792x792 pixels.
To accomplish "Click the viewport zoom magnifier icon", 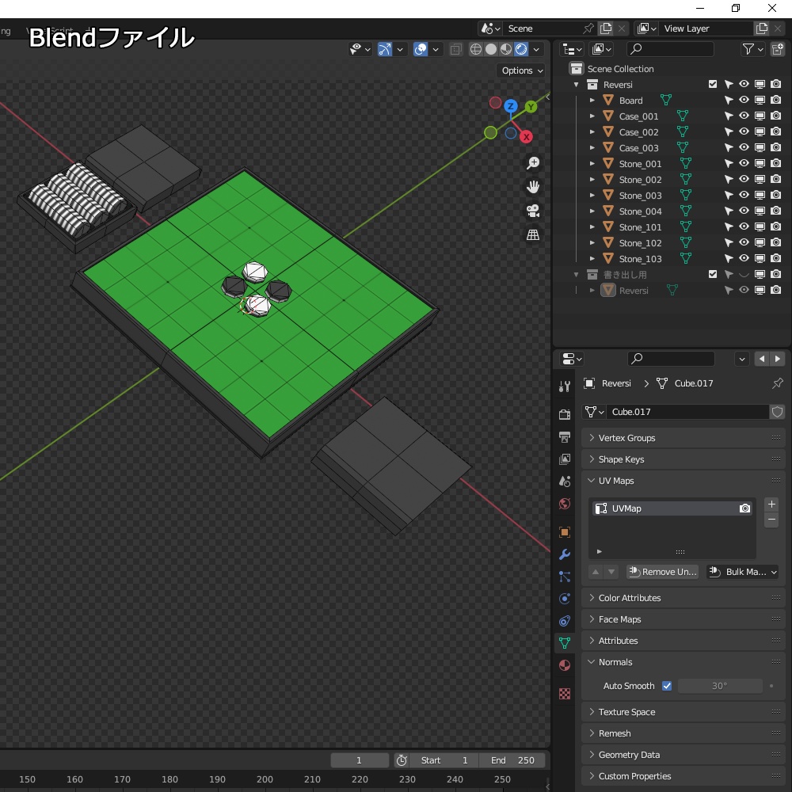I will tap(533, 163).
